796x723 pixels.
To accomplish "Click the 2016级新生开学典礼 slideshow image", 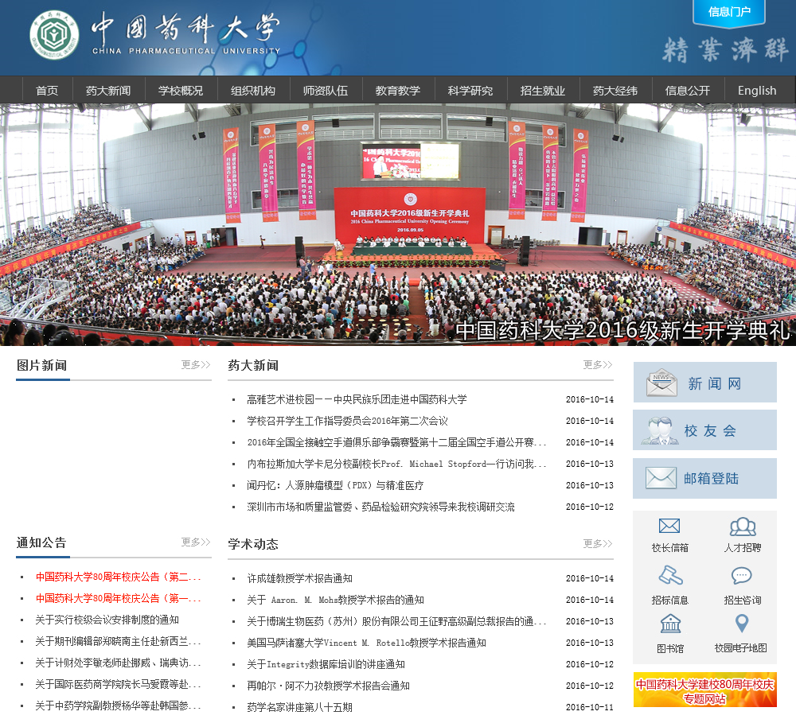I will coord(398,225).
